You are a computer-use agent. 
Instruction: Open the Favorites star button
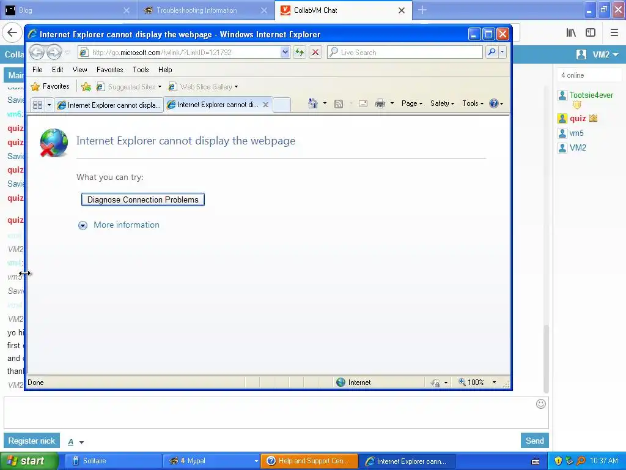coord(50,86)
